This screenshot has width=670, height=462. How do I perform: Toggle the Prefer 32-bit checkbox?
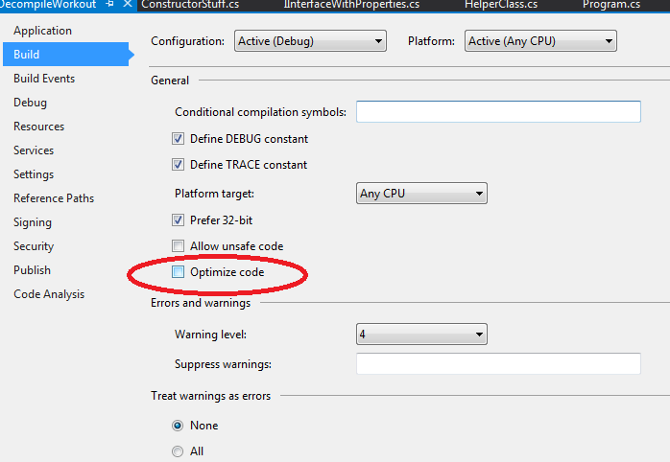pyautogui.click(x=178, y=220)
